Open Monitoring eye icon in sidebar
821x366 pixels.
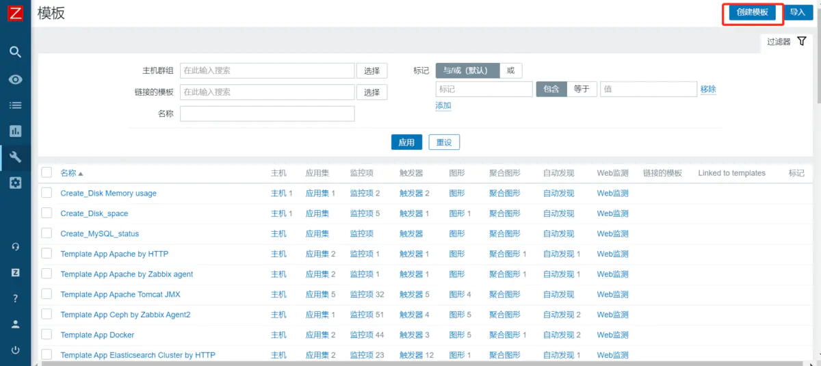point(15,79)
